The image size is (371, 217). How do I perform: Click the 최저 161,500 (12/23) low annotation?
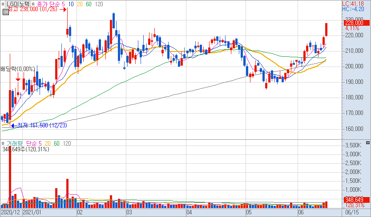(x=42, y=126)
